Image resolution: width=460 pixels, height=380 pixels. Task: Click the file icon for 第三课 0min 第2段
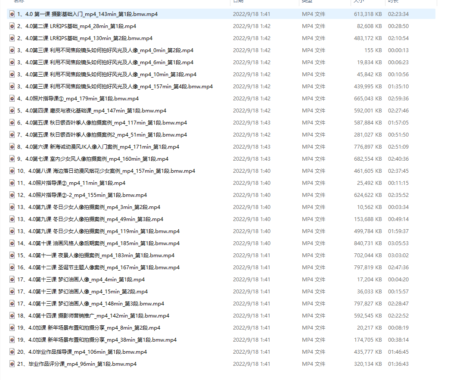[x=12, y=50]
